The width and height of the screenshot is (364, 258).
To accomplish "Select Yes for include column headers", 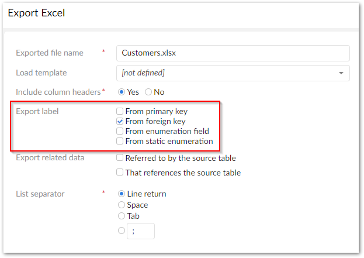I will click(122, 92).
